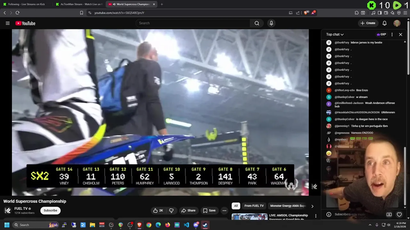Close the World Supercross Championship tab
Viewport: 410px width, 230px height.
(x=154, y=4)
